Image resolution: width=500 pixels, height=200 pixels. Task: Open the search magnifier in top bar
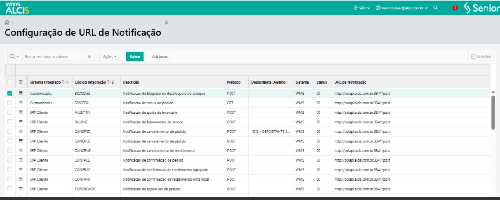(435, 8)
